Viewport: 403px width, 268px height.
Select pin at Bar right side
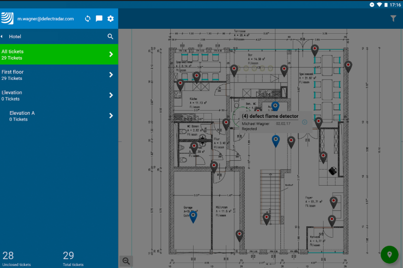click(284, 71)
